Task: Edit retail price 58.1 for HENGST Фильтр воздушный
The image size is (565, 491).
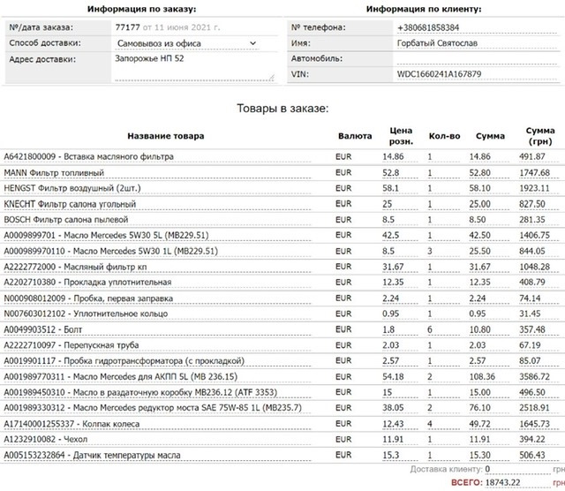Action: pyautogui.click(x=400, y=188)
